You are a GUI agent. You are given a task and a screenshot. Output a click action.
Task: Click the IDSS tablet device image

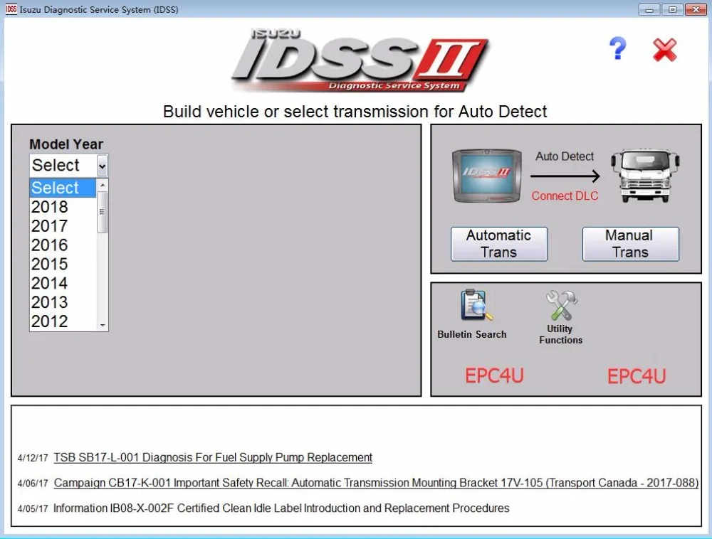pos(487,176)
